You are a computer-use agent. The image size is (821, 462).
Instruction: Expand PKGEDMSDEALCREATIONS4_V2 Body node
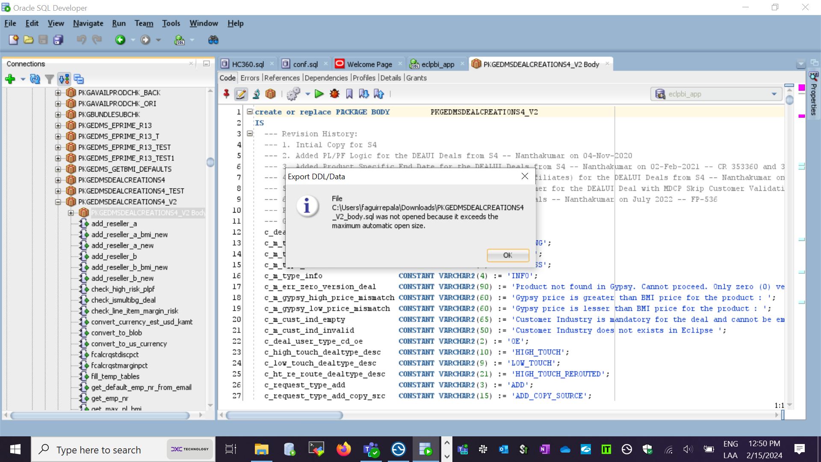[x=71, y=213]
